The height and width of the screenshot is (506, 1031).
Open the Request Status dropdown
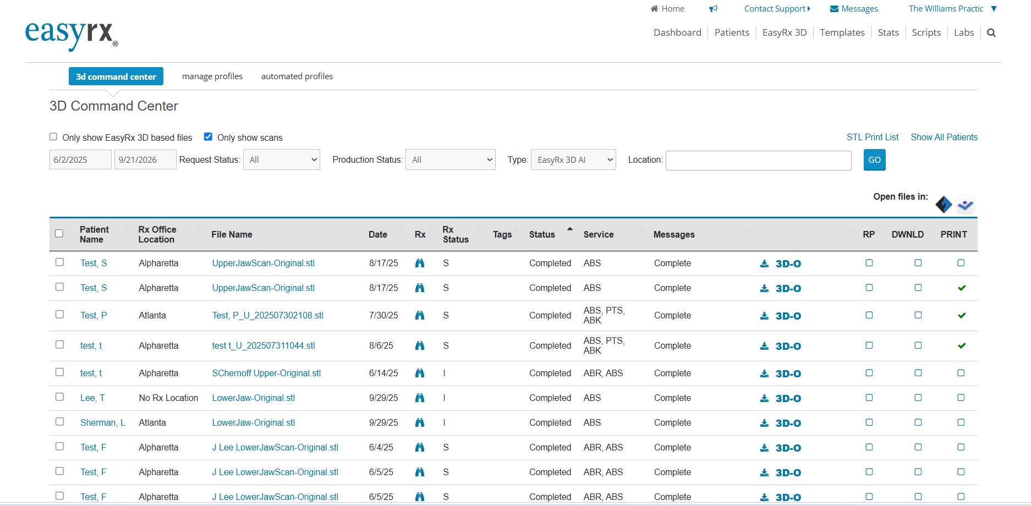pos(282,160)
